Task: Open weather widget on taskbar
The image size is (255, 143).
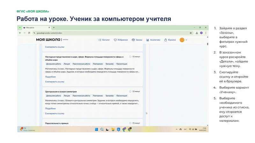Action: pos(27,129)
